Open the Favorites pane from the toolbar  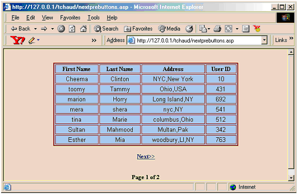point(138,29)
